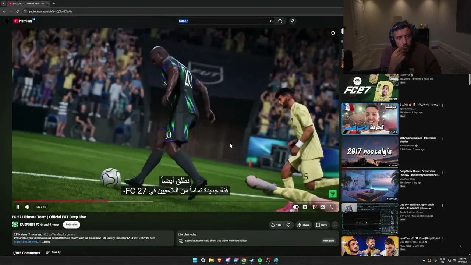Open the x.ea.com link in description
Viewport: 471px width, 265px height.
coord(27,242)
